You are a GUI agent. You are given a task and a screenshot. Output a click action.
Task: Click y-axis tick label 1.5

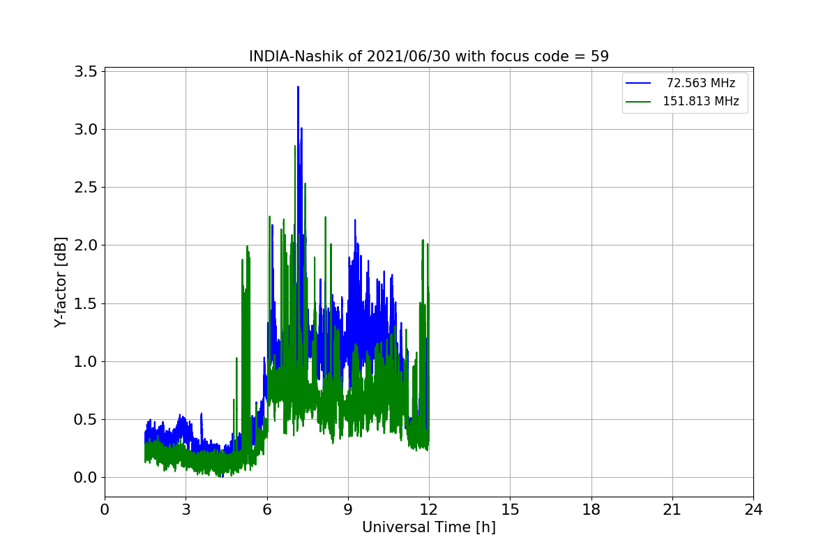point(86,303)
